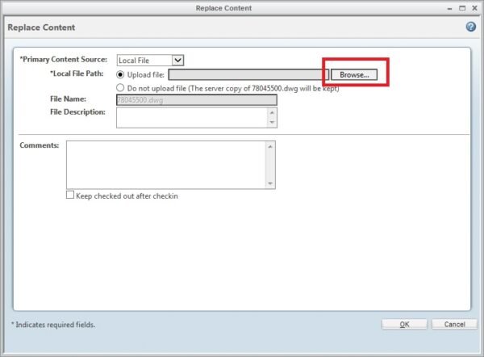Open the help icon in Replace Content header
Image resolution: width=484 pixels, height=357 pixels.
471,27
